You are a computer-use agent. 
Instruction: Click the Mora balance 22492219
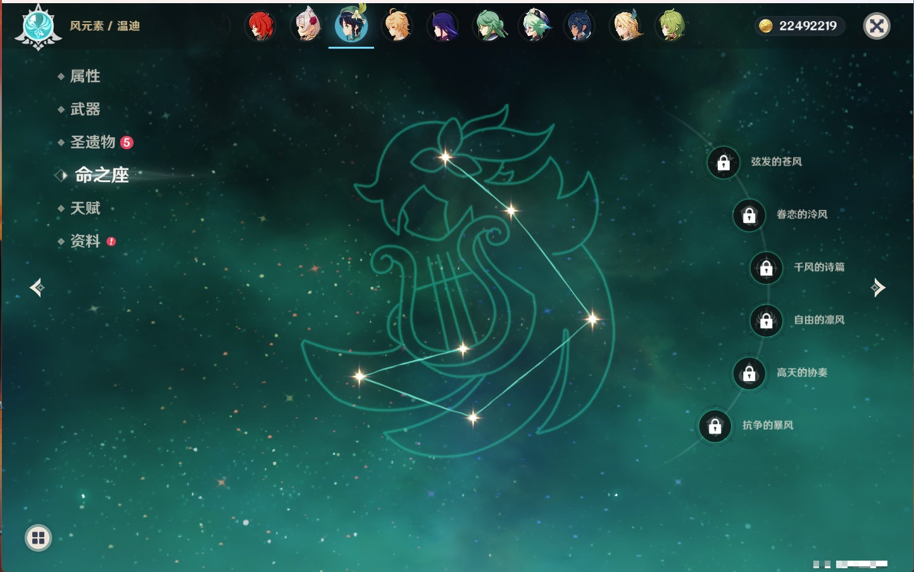808,26
